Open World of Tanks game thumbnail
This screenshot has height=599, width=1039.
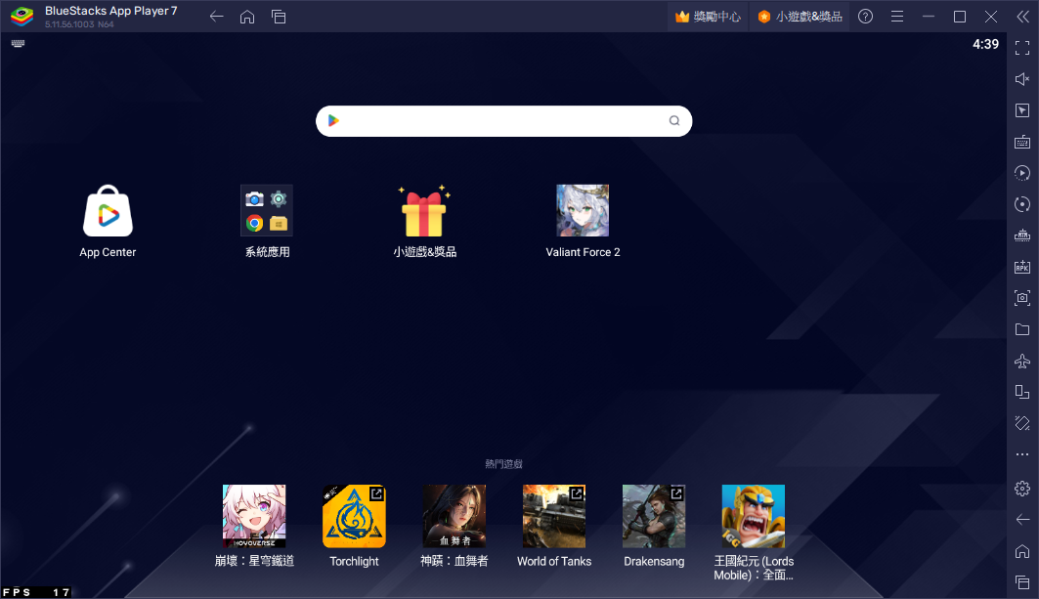click(x=554, y=516)
